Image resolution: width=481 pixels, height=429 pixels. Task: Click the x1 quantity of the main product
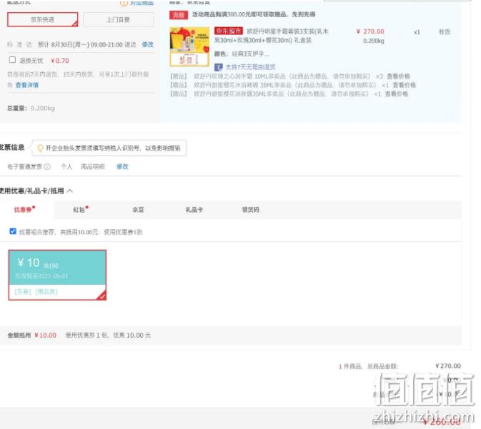click(x=417, y=32)
